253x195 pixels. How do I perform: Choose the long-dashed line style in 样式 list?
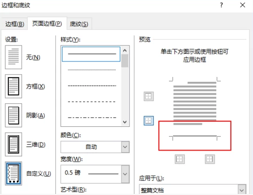pyautogui.click(x=92, y=102)
